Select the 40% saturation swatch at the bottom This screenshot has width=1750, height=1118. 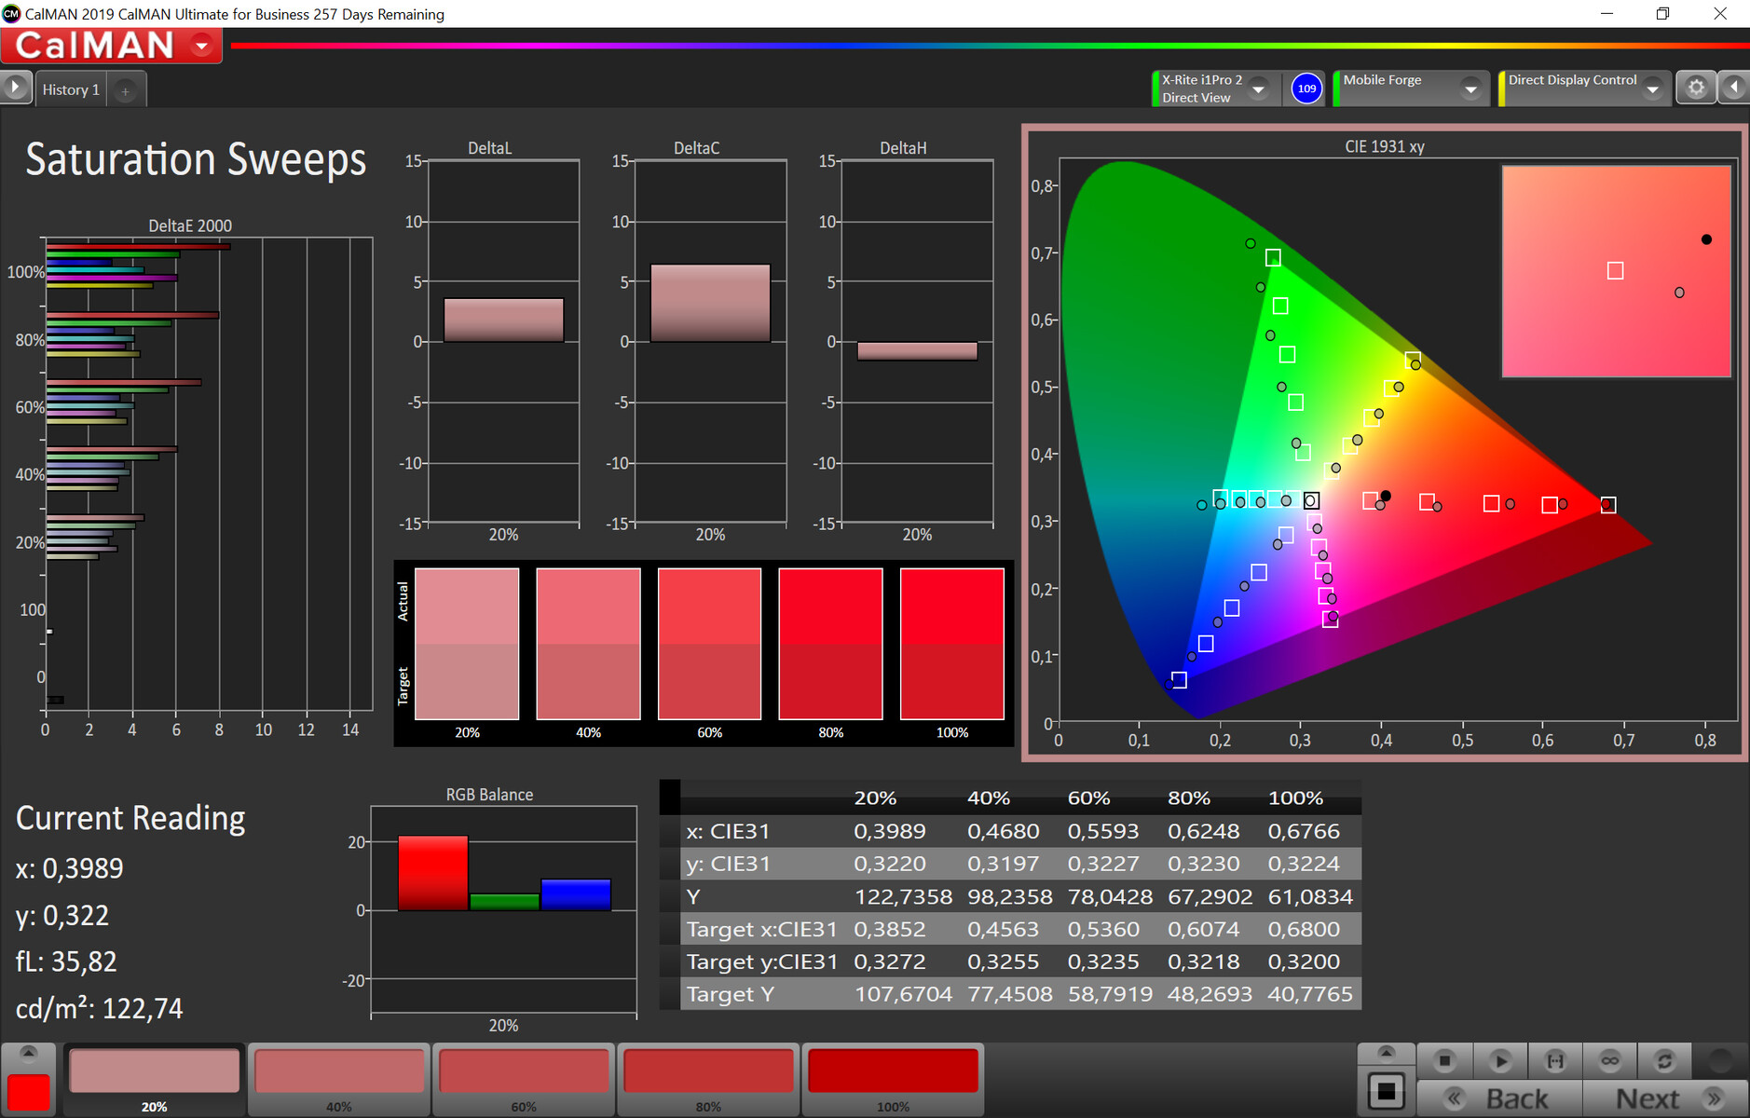339,1071
